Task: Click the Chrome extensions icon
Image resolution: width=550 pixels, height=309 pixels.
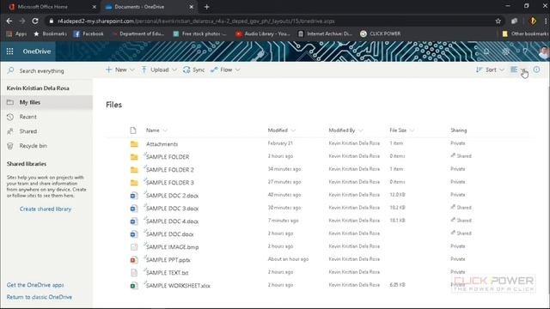Action: click(514, 21)
